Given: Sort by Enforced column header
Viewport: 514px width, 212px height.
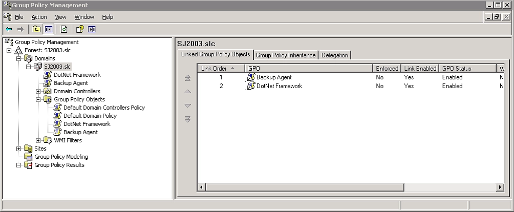Looking at the screenshot, I should tap(387, 69).
